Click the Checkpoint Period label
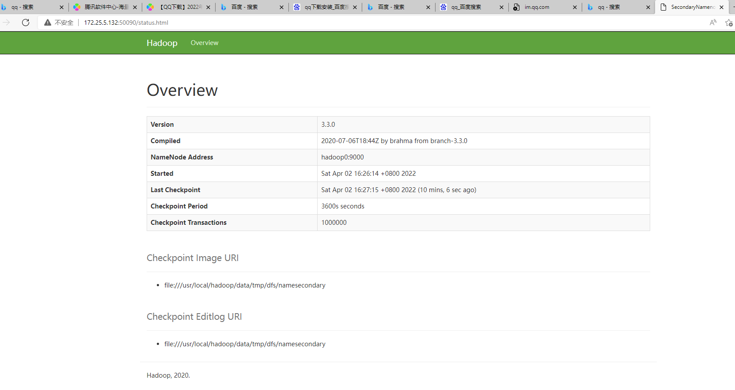 (x=179, y=206)
